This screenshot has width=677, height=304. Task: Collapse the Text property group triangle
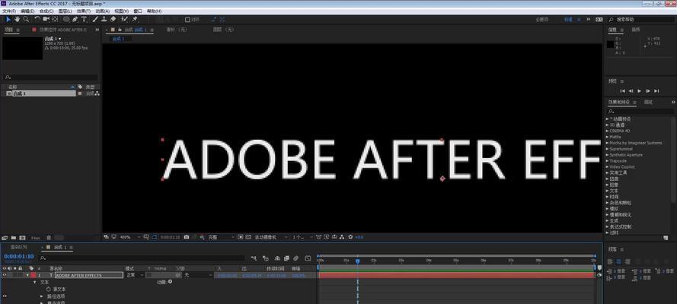pyautogui.click(x=35, y=282)
